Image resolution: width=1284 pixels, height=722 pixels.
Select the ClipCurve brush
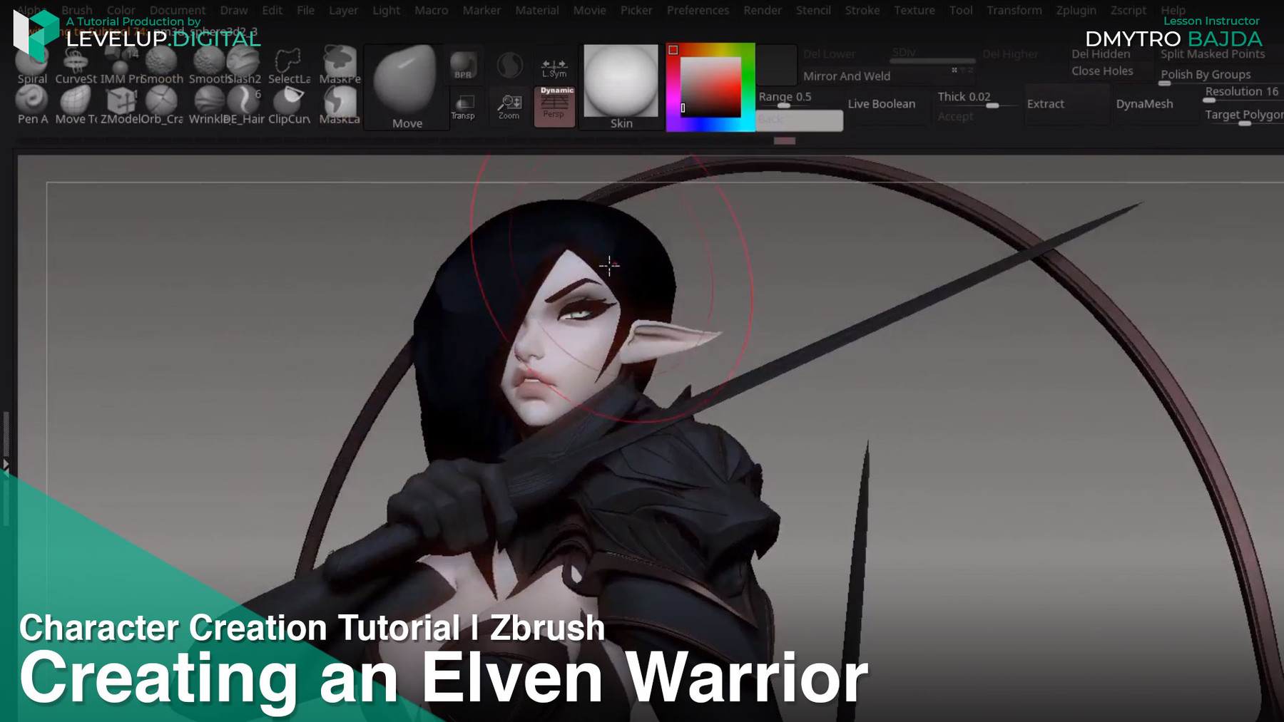[289, 105]
